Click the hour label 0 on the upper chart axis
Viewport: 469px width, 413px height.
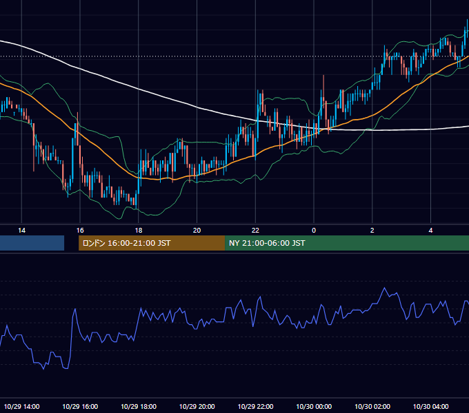pyautogui.click(x=314, y=231)
